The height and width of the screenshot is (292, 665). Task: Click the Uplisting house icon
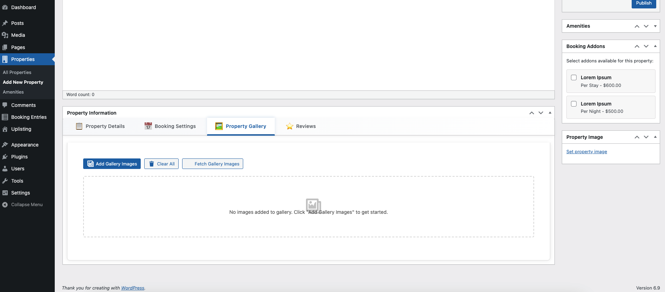pos(5,129)
